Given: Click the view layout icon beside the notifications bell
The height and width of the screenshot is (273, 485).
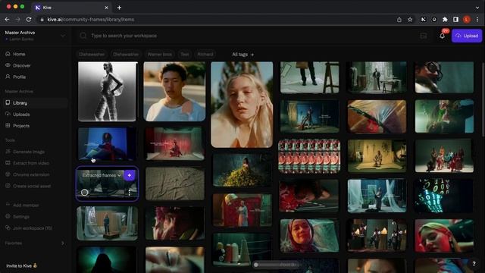Looking at the screenshot, I should [x=424, y=36].
